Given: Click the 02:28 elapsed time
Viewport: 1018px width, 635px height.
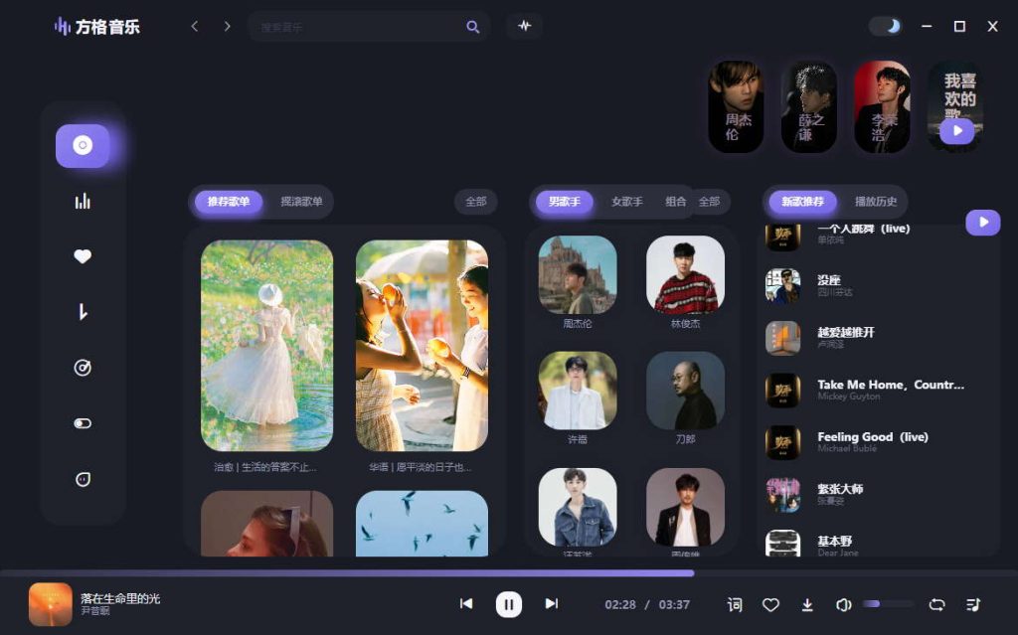Looking at the screenshot, I should click(620, 604).
